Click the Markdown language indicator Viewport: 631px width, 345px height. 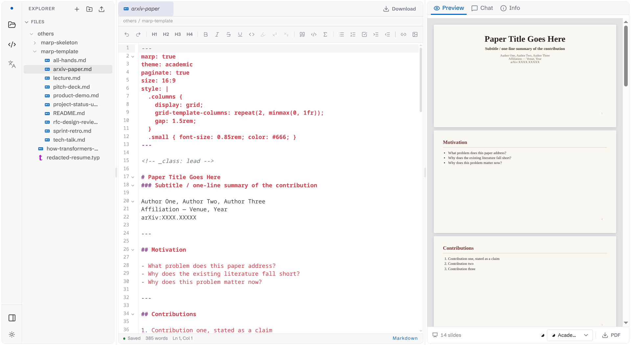click(x=405, y=338)
